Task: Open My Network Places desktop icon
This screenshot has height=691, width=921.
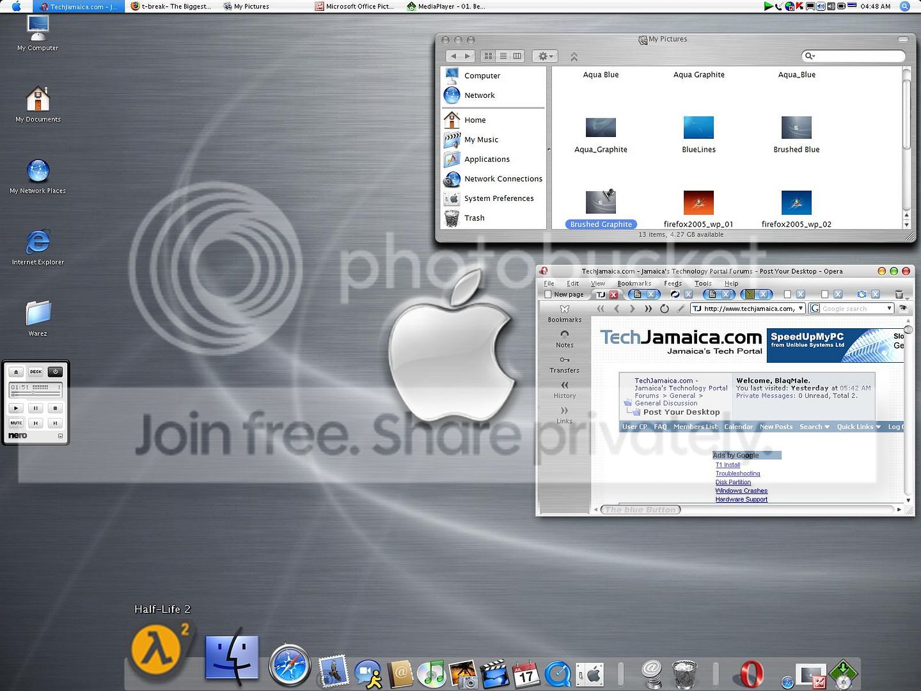Action: [38, 177]
